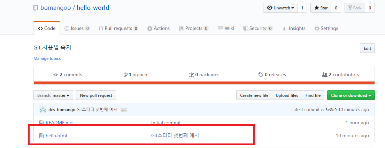Click the Manage topics link

tap(47, 59)
